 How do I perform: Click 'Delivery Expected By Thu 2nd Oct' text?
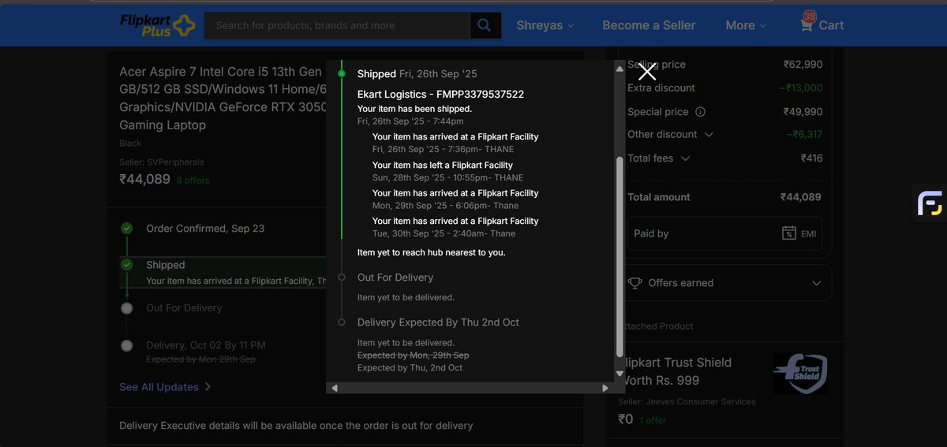(438, 322)
